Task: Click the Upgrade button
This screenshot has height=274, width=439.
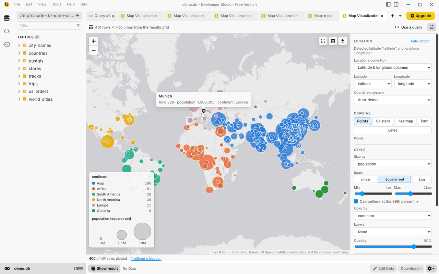Action: pyautogui.click(x=420, y=16)
